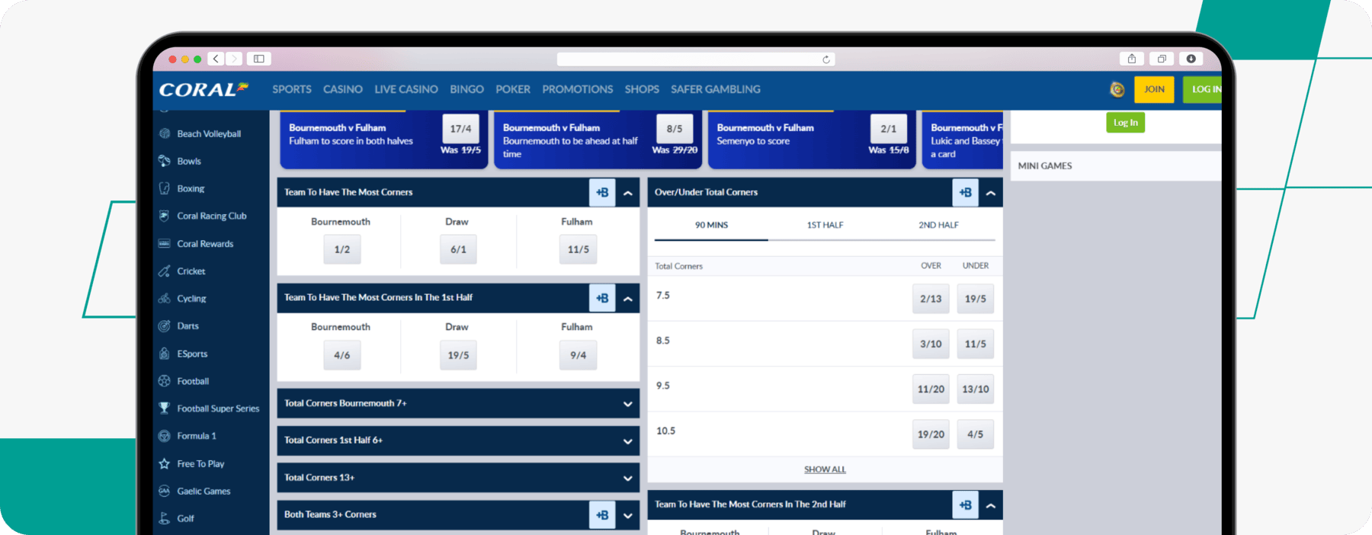Screen dimensions: 1372x535
Task: Open the ESports icon
Action: click(164, 354)
